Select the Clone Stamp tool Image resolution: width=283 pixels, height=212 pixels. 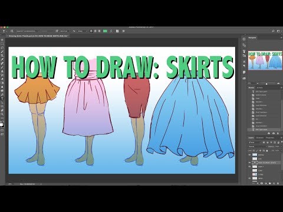pos(2,71)
